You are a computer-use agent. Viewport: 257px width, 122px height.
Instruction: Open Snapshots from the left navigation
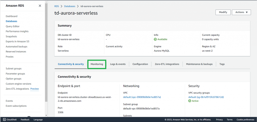(x=11, y=36)
